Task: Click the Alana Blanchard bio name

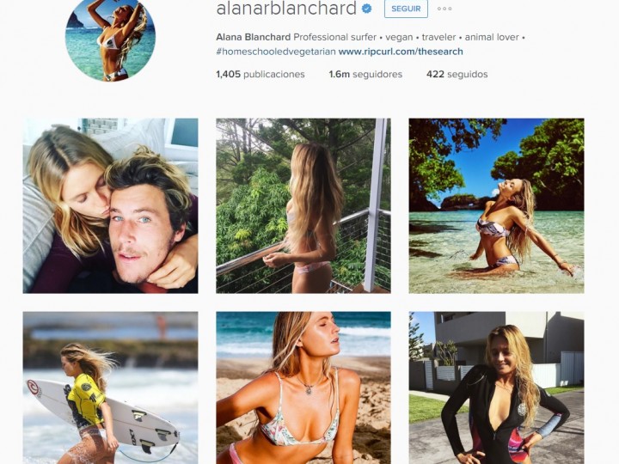Action: 254,37
